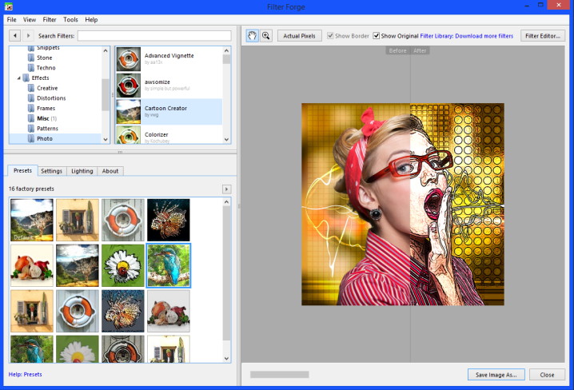
Task: Select the kingfisher bird preset in second row
Action: 169,265
